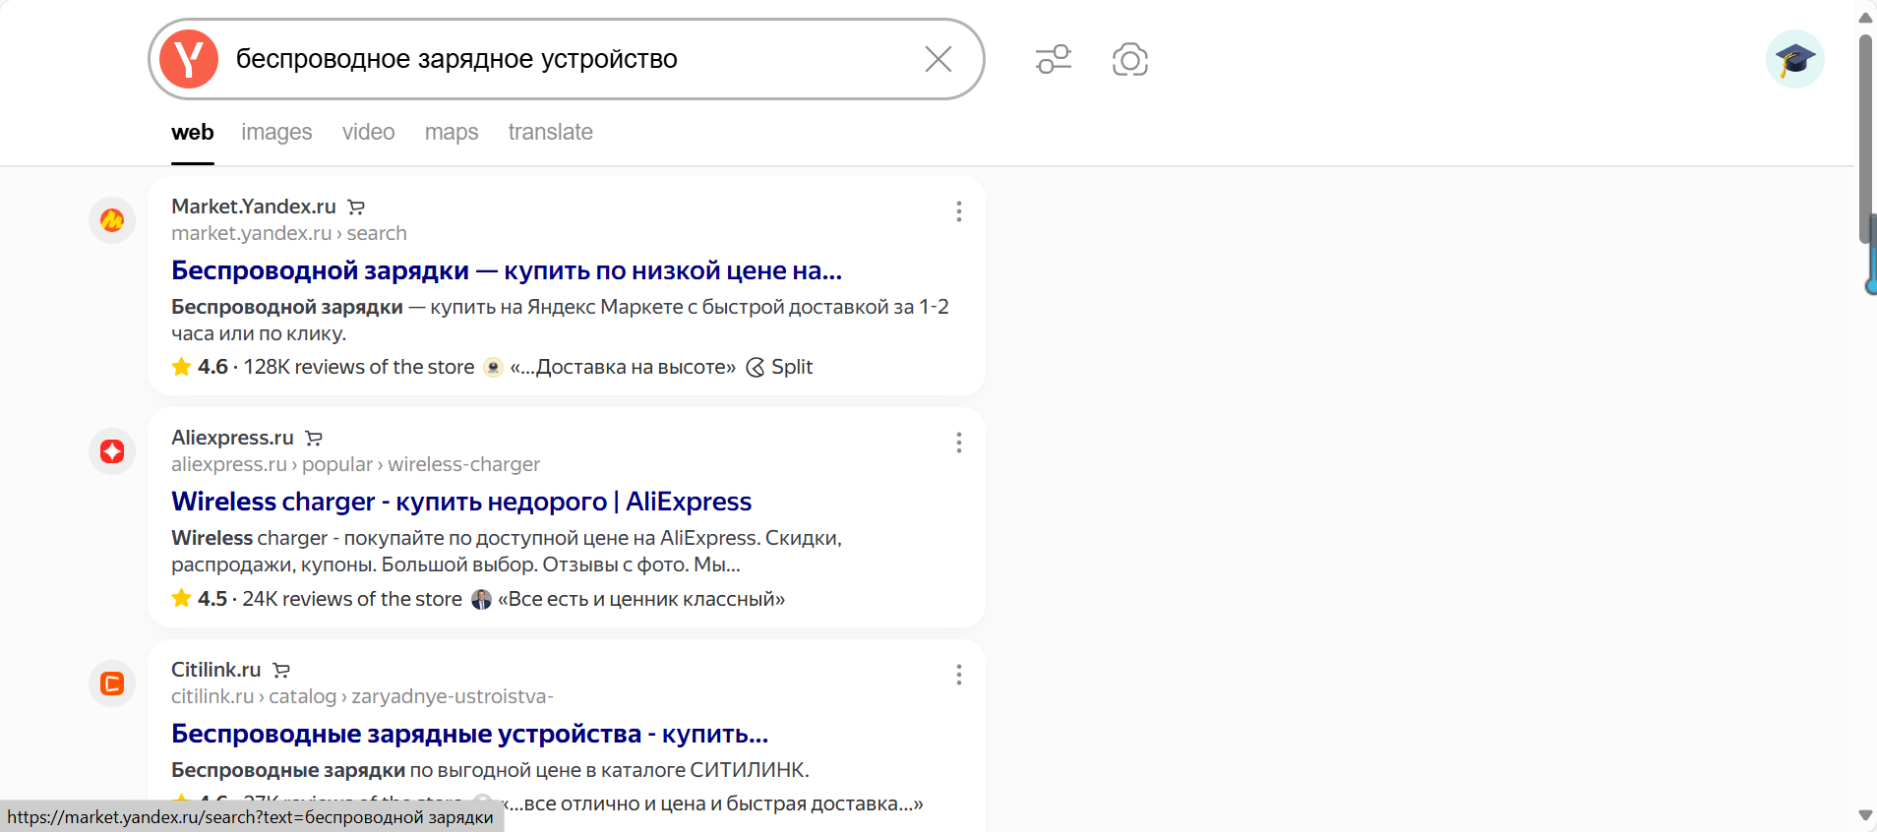Open the graduation cap profile avatar
This screenshot has height=832, width=1877.
click(x=1795, y=59)
